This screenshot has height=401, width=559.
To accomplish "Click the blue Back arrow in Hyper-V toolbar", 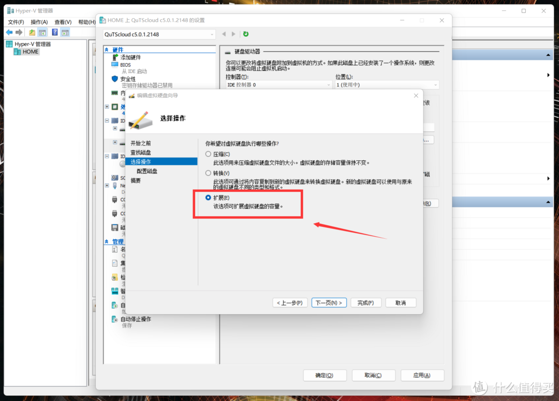I will pyautogui.click(x=9, y=33).
